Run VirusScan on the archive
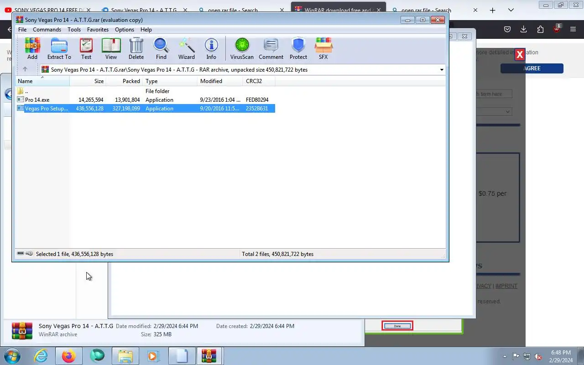The image size is (584, 365). point(242,49)
